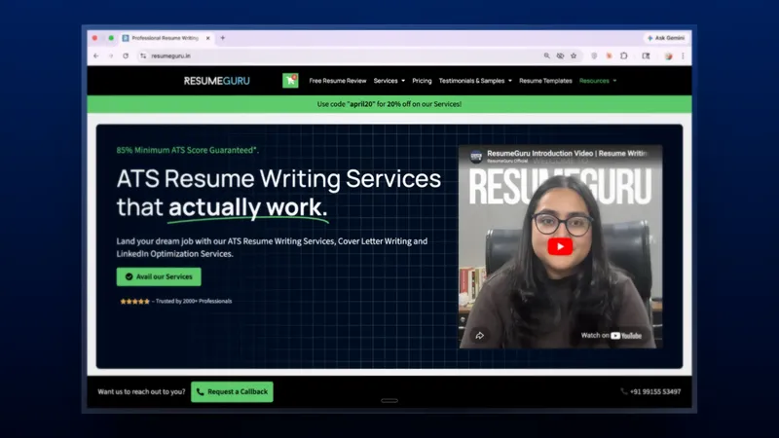The height and width of the screenshot is (438, 779).
Task: Reload the page with refresh icon
Action: pyautogui.click(x=126, y=56)
